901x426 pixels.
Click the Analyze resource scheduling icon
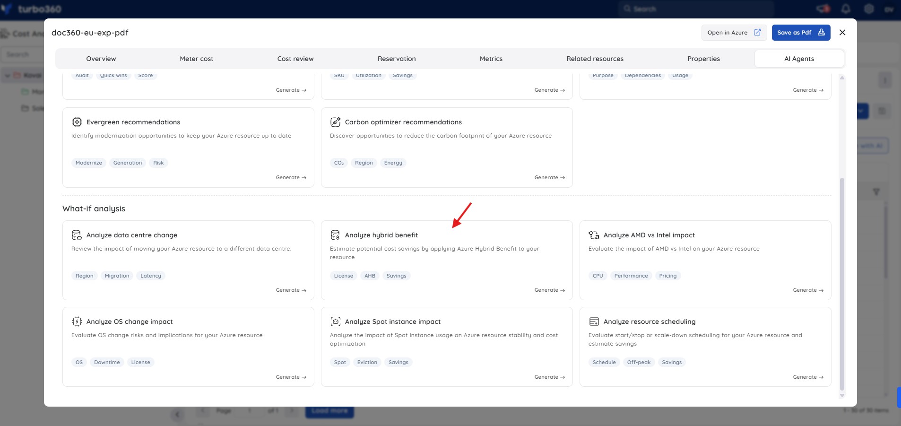(594, 322)
